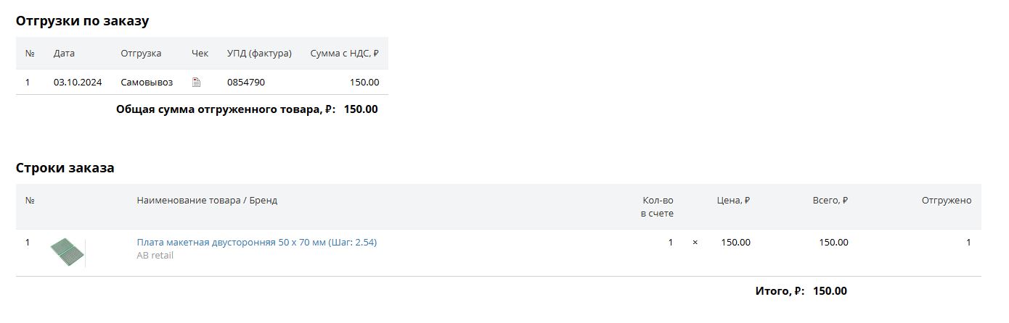Viewport: 1009px width, 323px height.
Task: Select the Отгрузка column header
Action: [141, 54]
